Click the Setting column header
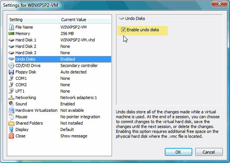 pos(33,20)
